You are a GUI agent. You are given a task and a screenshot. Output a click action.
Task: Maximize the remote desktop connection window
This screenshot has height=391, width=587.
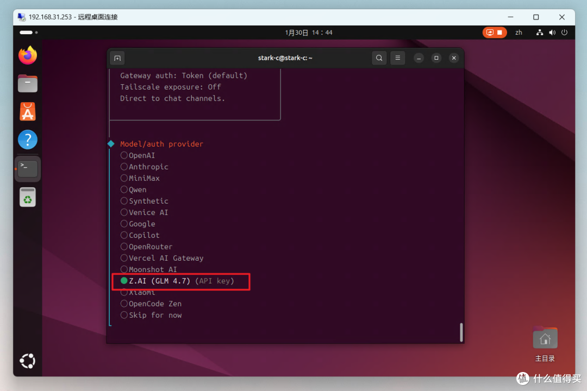click(x=536, y=17)
